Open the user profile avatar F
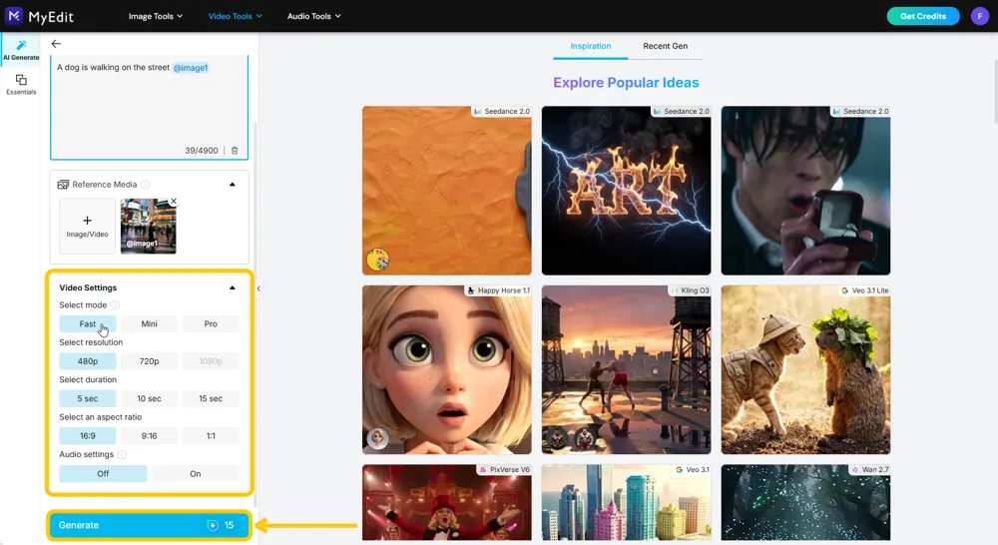Image resolution: width=998 pixels, height=545 pixels. (x=980, y=16)
